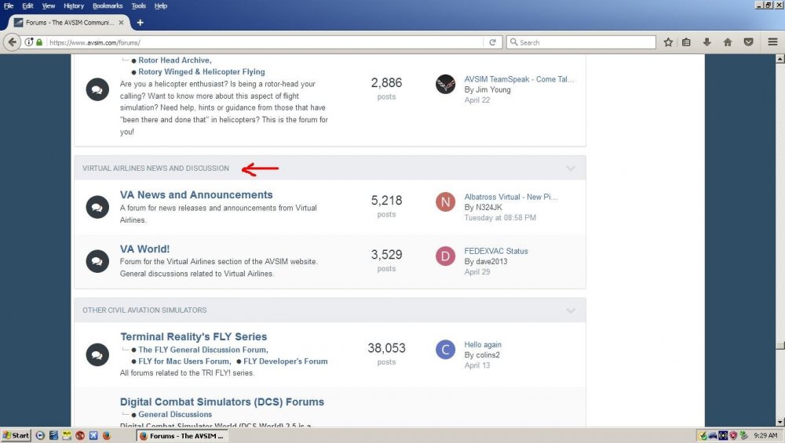Click the forum icon beside VA News and Announcements

[x=97, y=208]
